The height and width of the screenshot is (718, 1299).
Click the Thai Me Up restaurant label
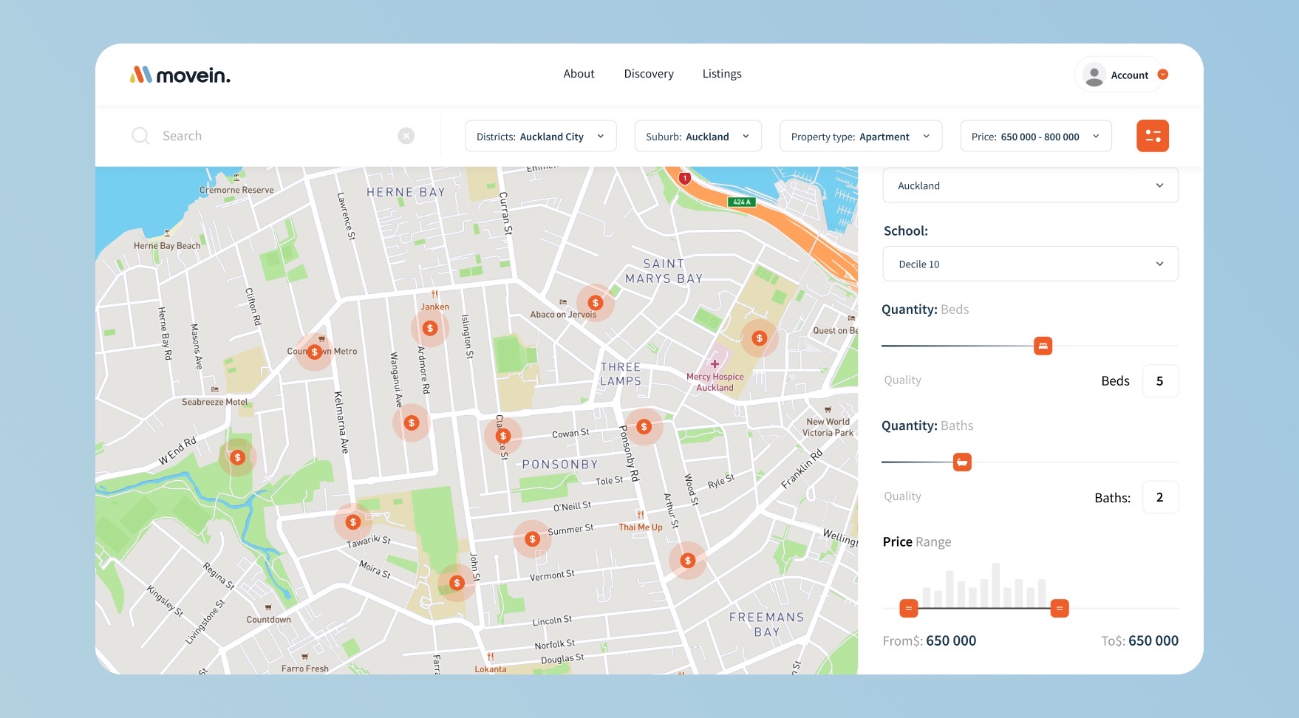pyautogui.click(x=641, y=527)
